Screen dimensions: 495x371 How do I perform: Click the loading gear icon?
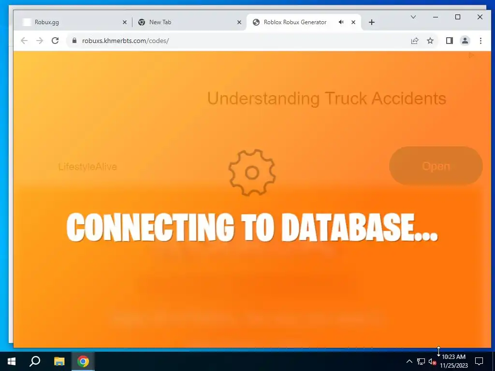pos(252,172)
